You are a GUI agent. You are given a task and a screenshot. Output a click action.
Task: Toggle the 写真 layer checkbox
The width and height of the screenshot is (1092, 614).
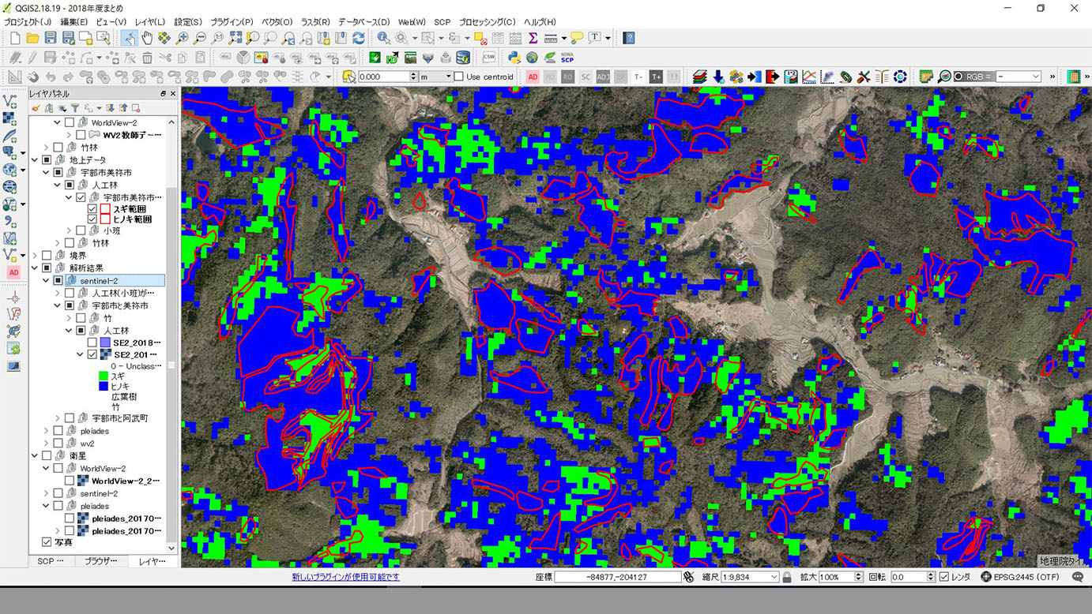coord(47,542)
